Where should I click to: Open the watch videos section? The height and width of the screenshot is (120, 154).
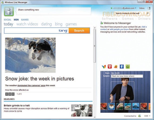point(27,24)
